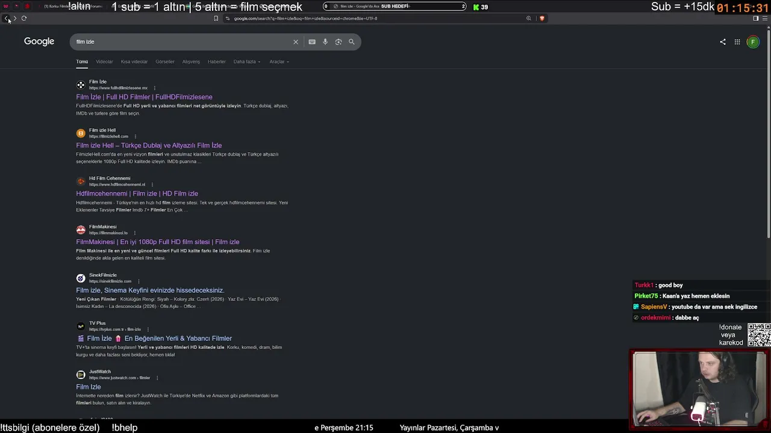
Task: Open the on-screen keyboard input tool
Action: pyautogui.click(x=312, y=42)
